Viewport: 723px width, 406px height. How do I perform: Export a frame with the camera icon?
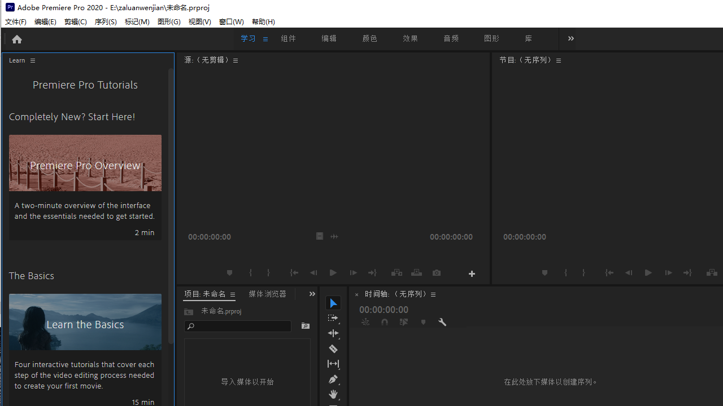tap(436, 272)
